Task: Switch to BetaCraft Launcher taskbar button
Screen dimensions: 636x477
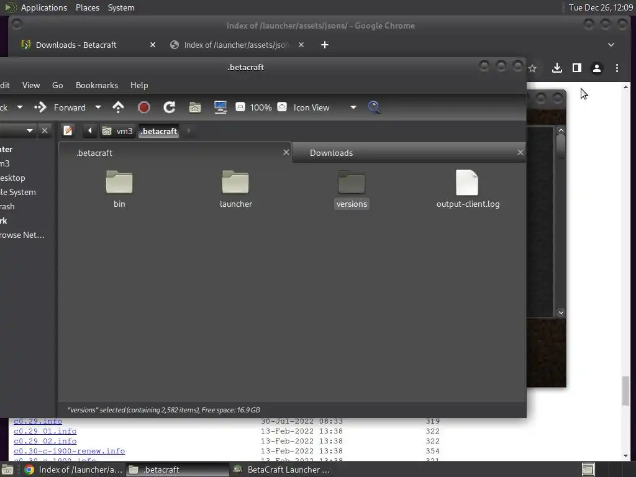Action: click(x=282, y=470)
